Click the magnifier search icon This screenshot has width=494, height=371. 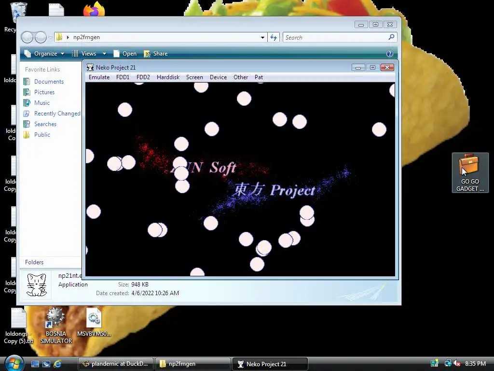coord(392,37)
